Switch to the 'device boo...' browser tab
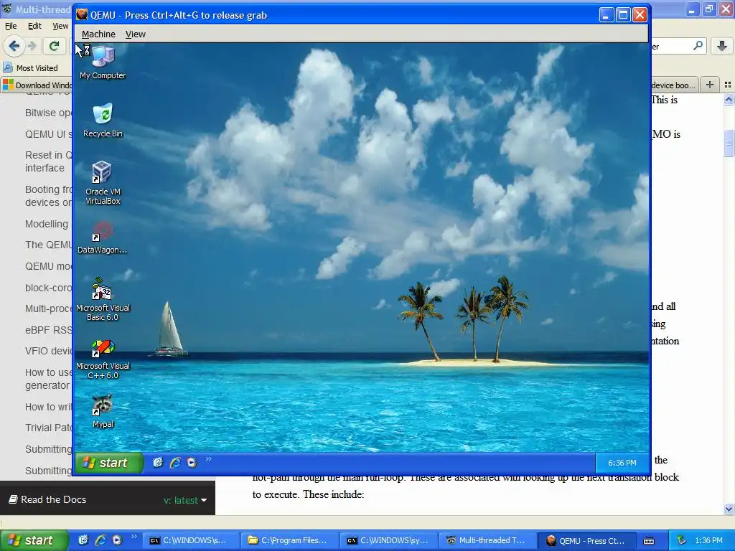735x551 pixels. pos(673,85)
